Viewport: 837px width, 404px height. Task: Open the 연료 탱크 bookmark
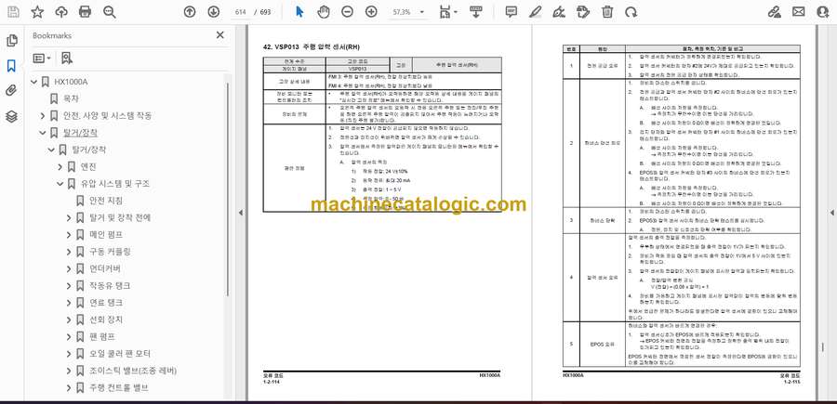click(106, 302)
